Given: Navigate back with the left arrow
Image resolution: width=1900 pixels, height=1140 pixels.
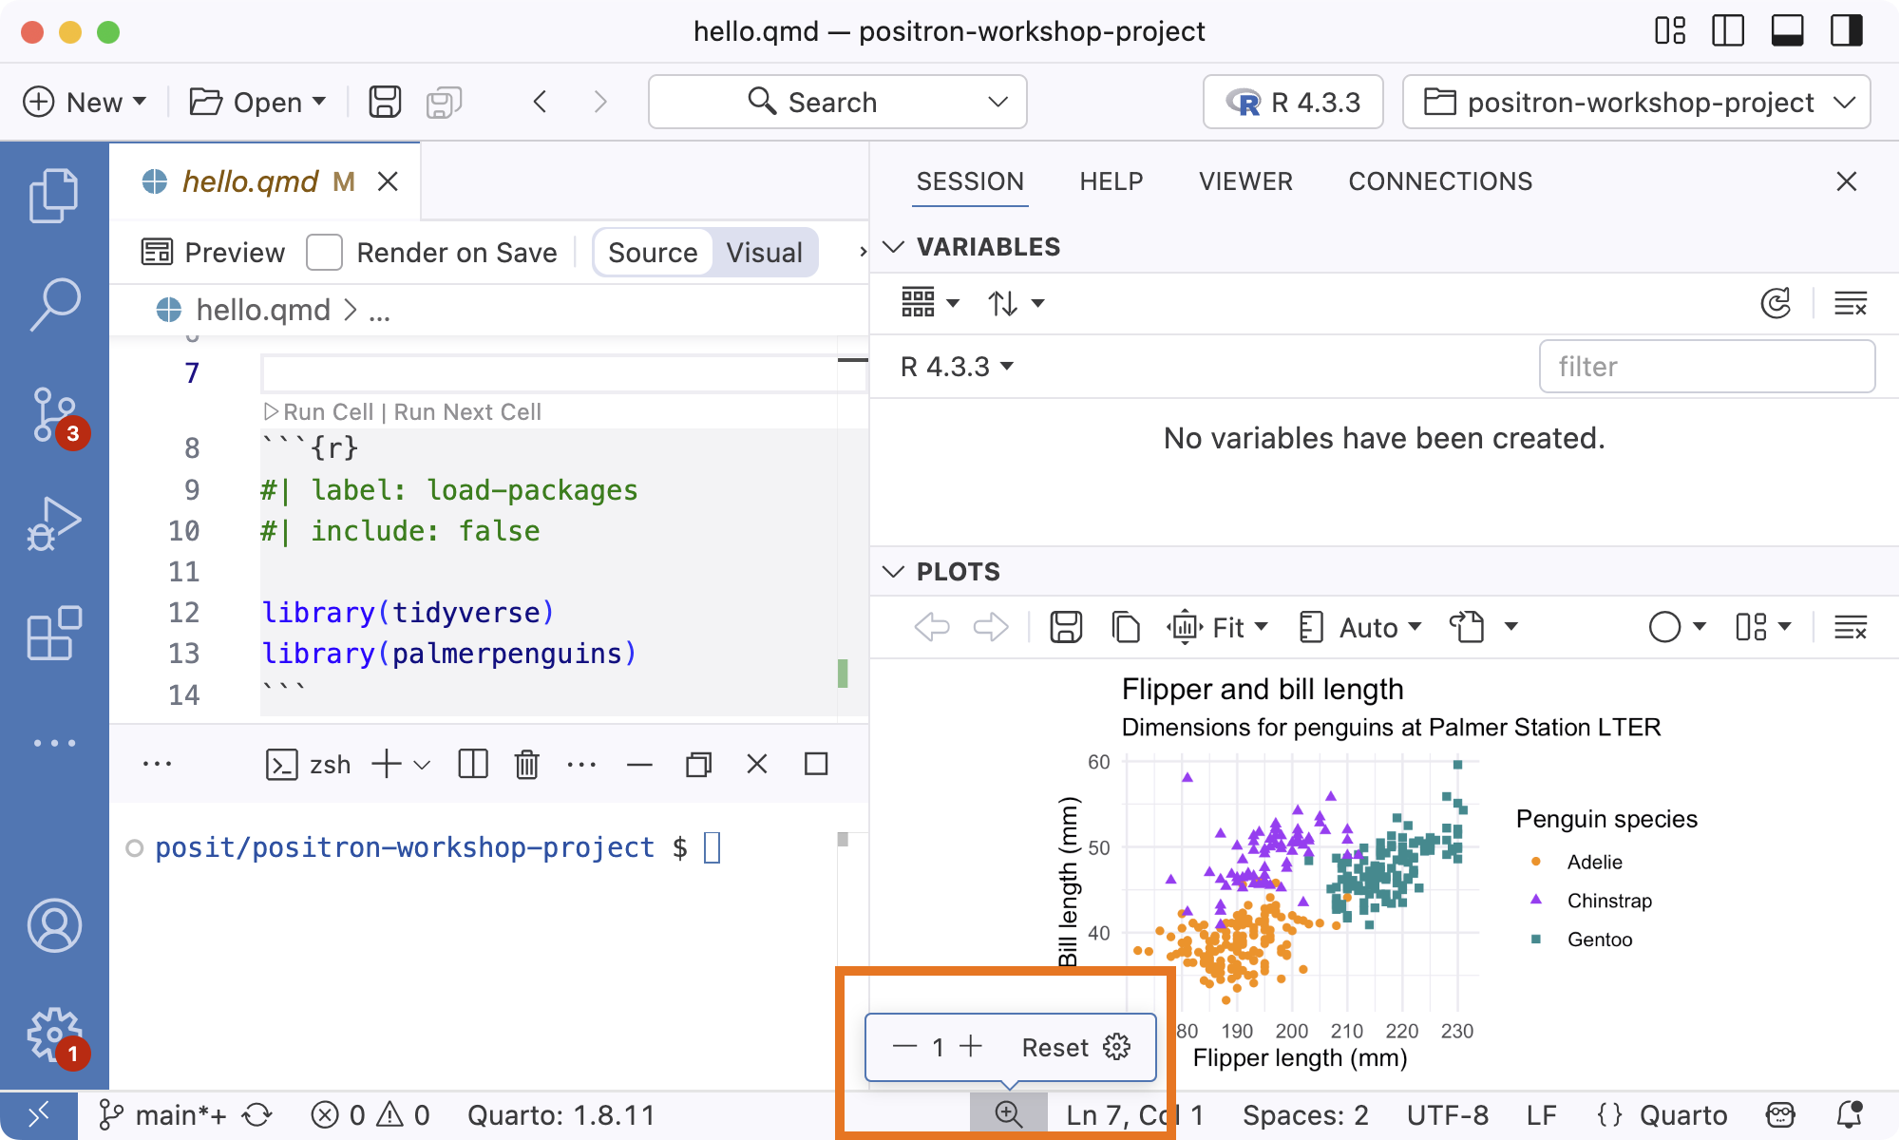Looking at the screenshot, I should click(540, 102).
